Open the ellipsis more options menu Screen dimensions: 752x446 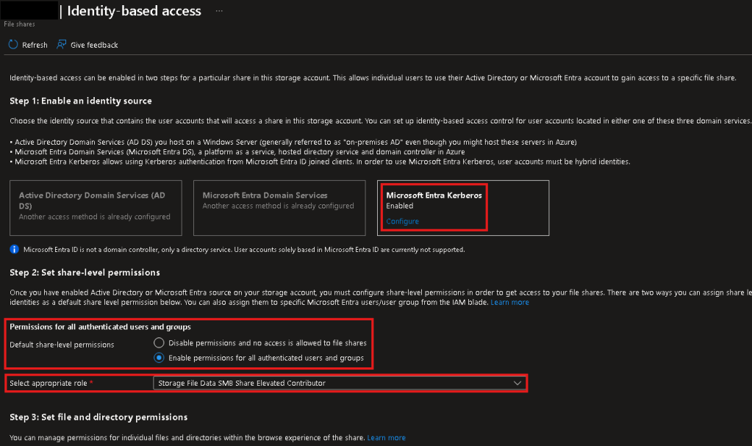218,11
